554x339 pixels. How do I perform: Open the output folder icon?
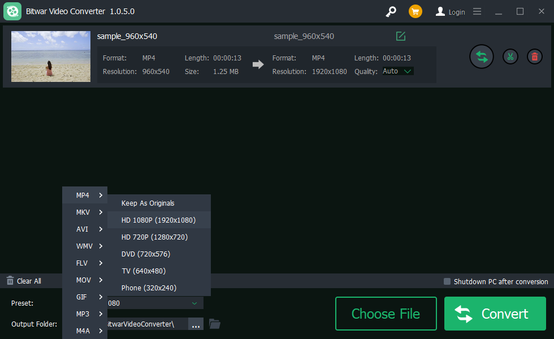[214, 324]
